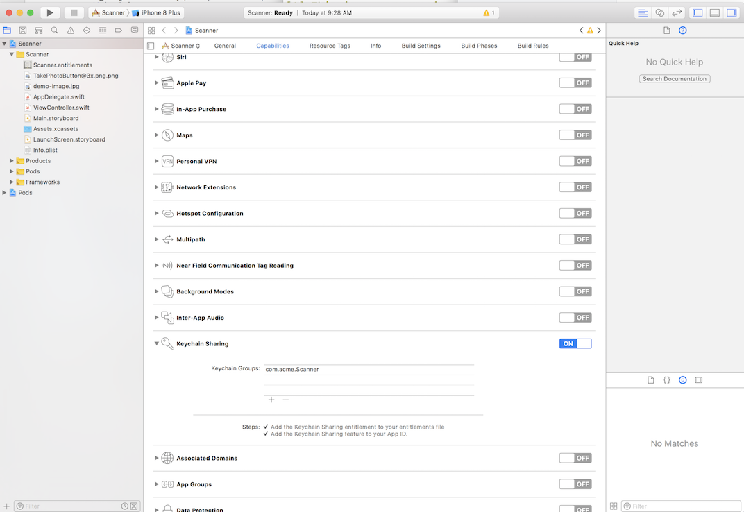Screen dimensions: 744x512
Task: Click the warning indicator in the activity bar
Action: coord(489,12)
